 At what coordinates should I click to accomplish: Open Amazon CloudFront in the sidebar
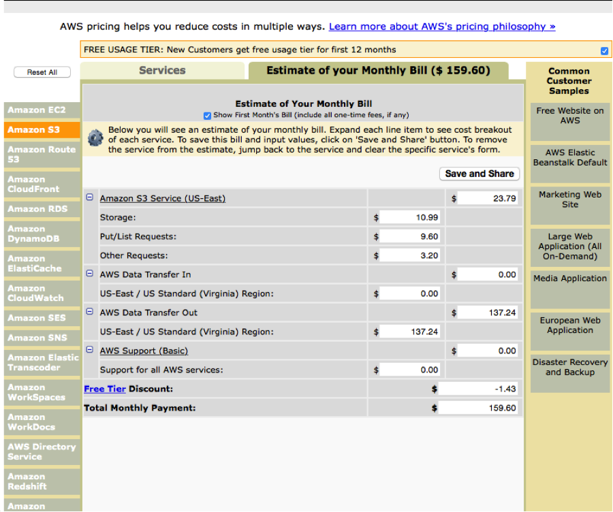click(42, 185)
